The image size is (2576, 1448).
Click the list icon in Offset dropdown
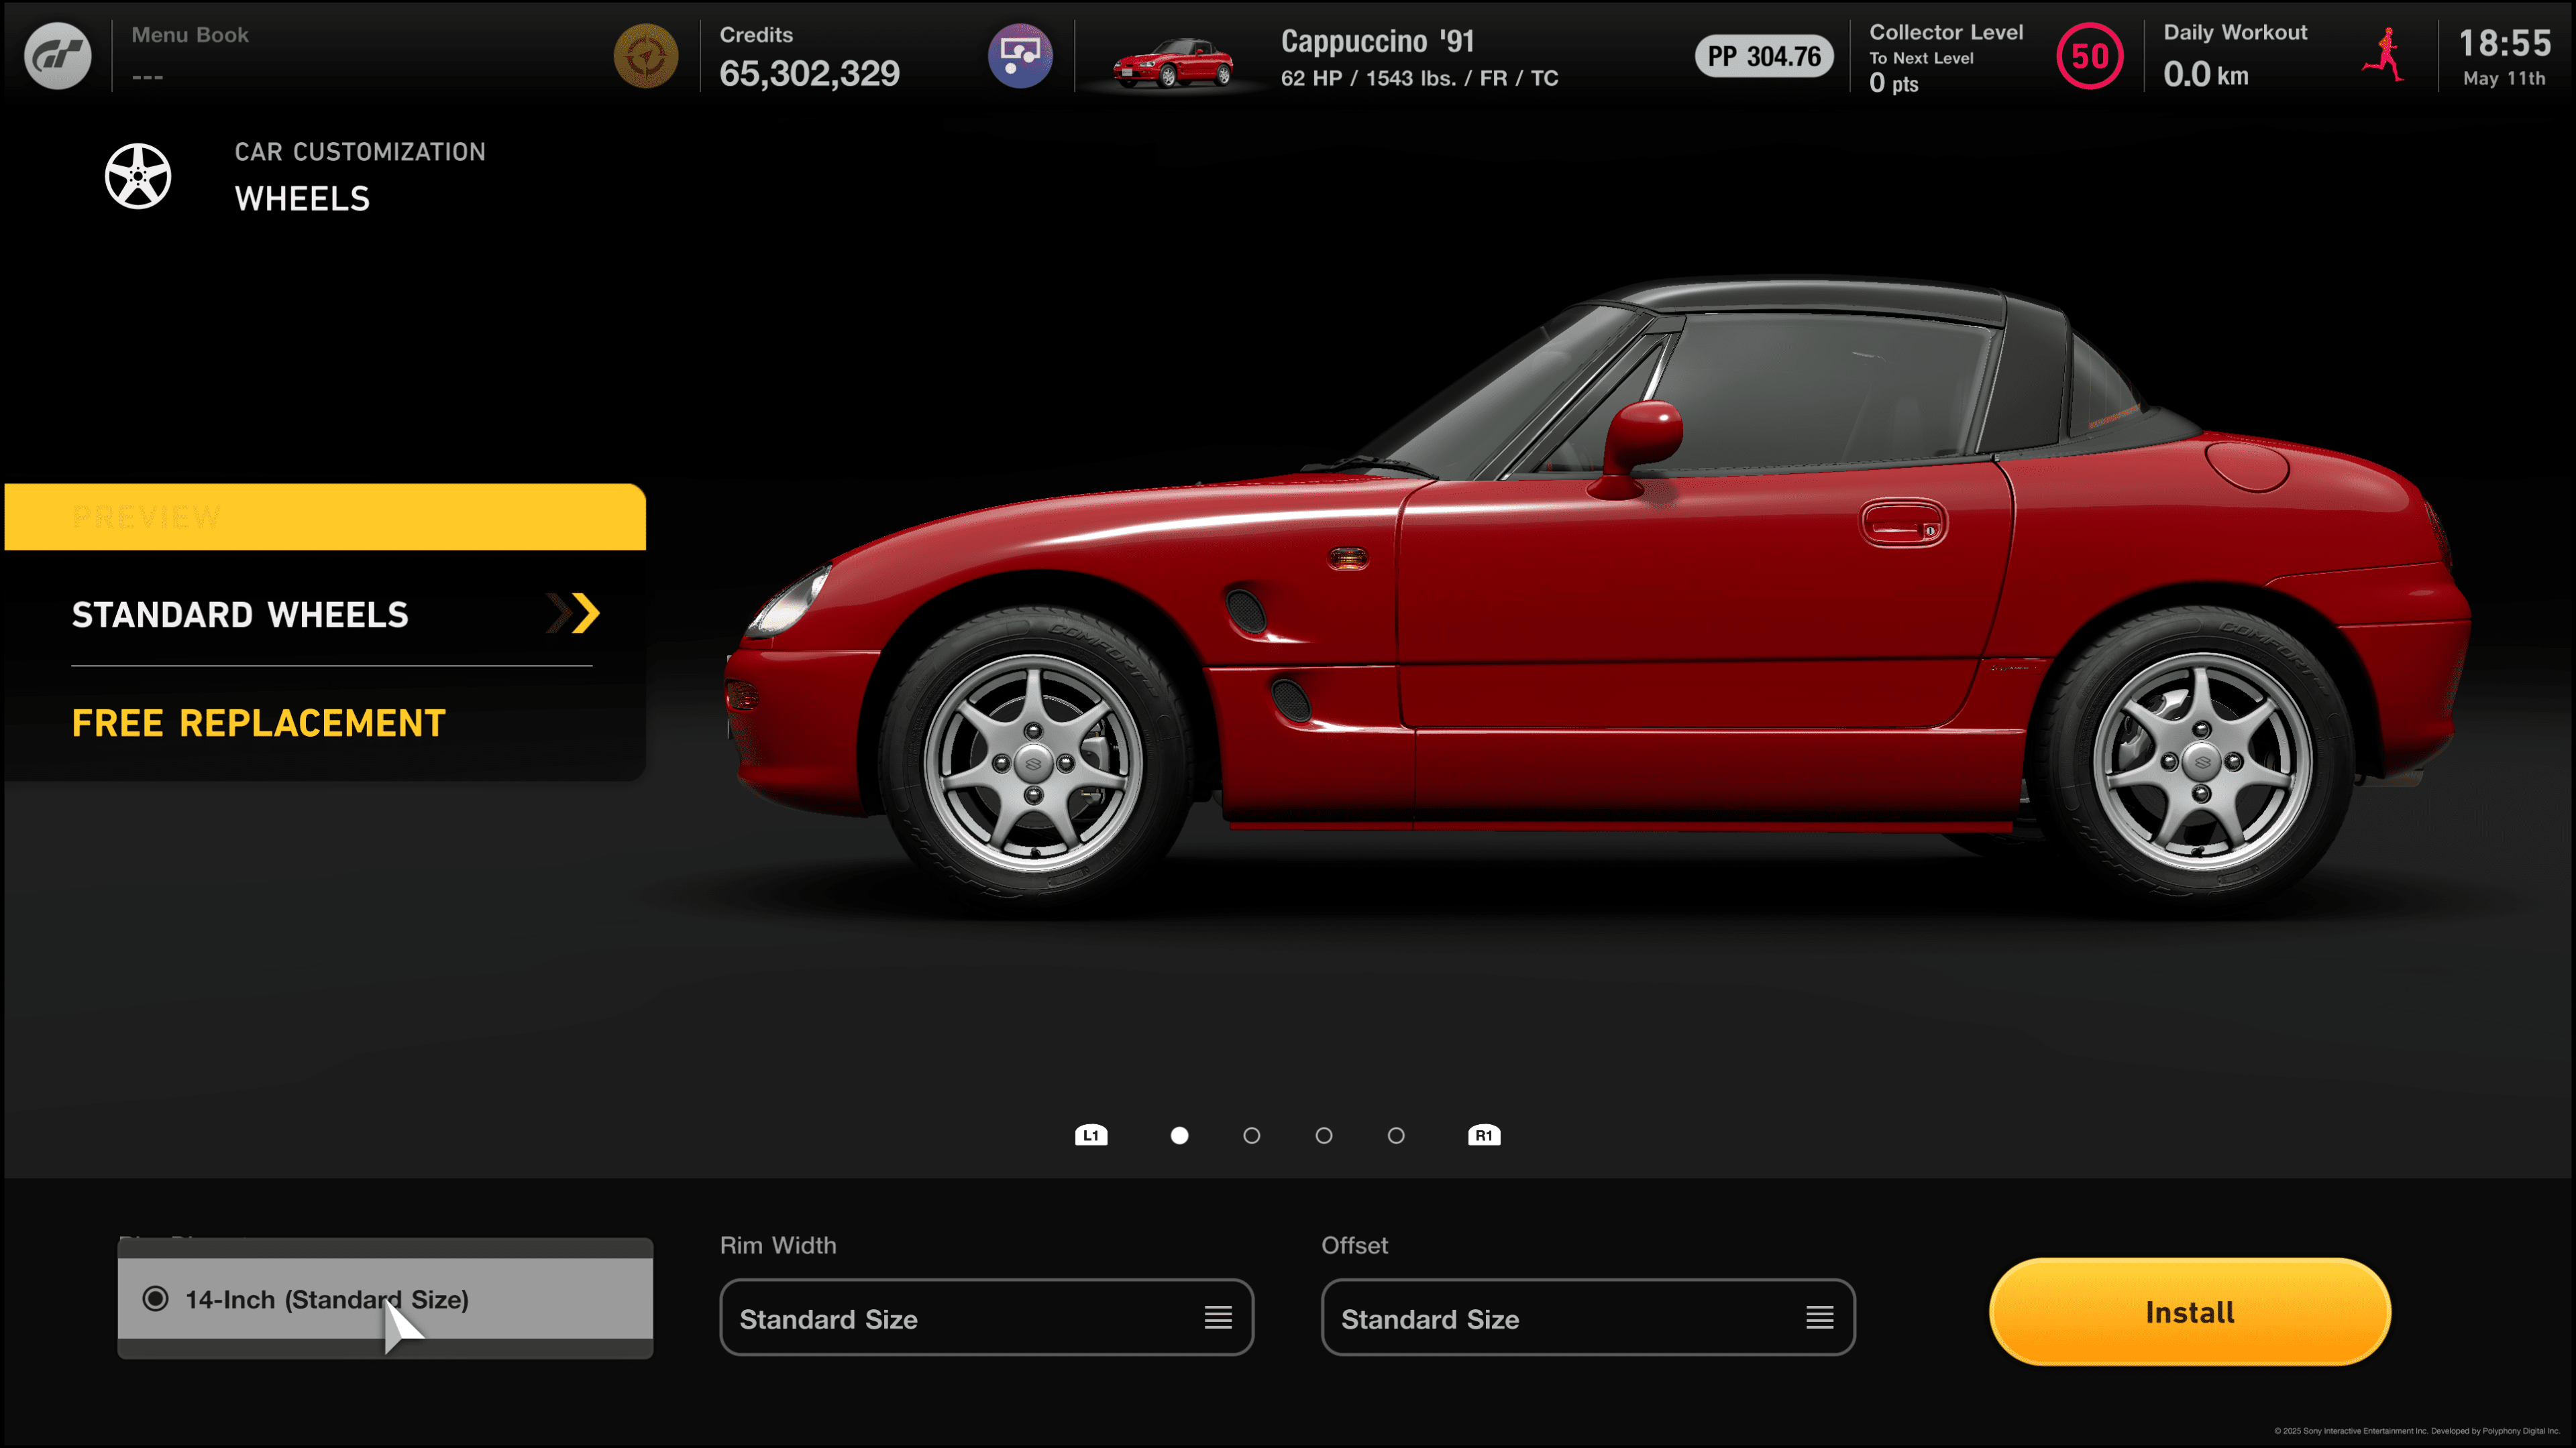coord(1820,1318)
